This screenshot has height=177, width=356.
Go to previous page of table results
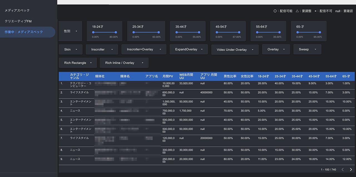[343, 170]
